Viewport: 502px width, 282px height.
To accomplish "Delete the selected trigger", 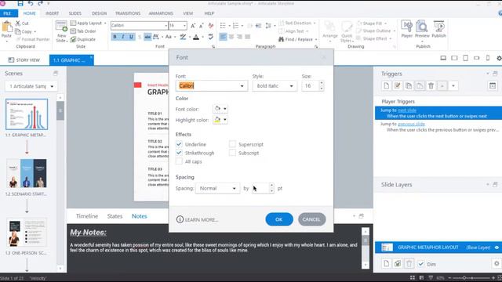I will coord(431,85).
